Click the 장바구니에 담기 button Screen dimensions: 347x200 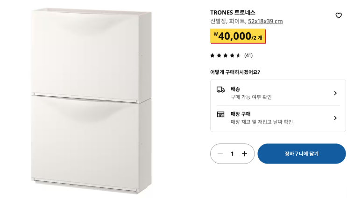pos(301,154)
